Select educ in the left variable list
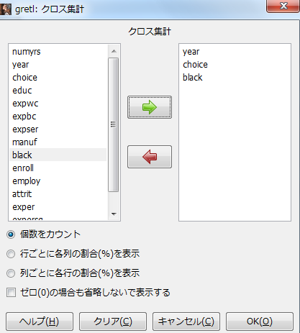Screen dimensions: 300x333 pos(58,91)
